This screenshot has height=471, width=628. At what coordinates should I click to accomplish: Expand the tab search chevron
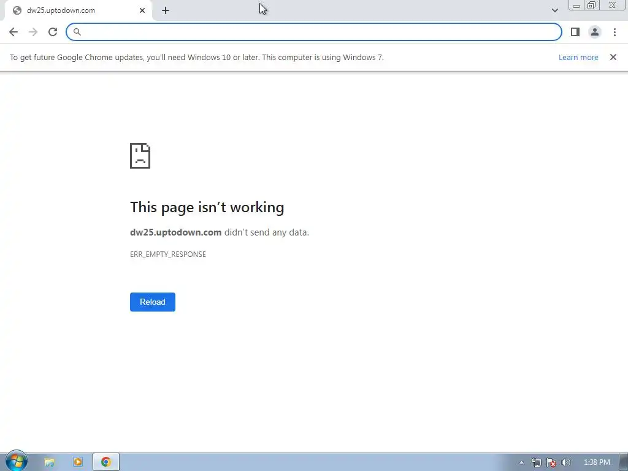point(554,10)
